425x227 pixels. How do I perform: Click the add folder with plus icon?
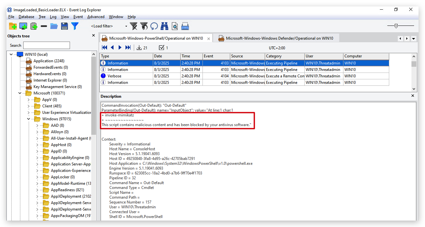pyautogui.click(x=13, y=26)
